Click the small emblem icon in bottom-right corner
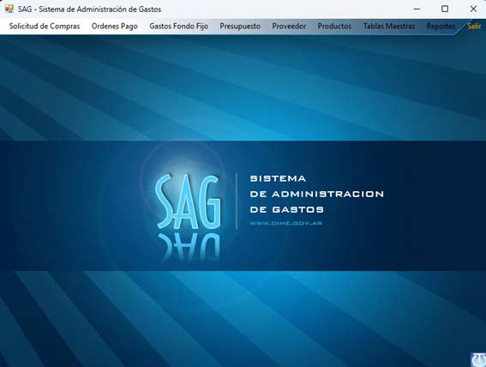 pyautogui.click(x=478, y=359)
